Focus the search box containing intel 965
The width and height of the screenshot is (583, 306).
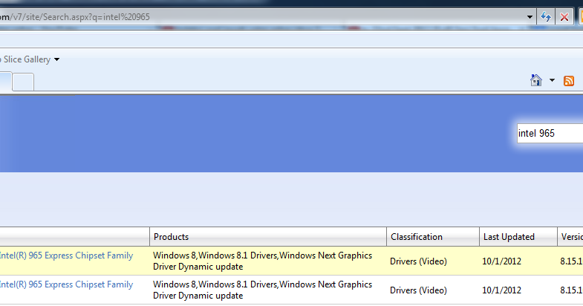click(x=550, y=133)
